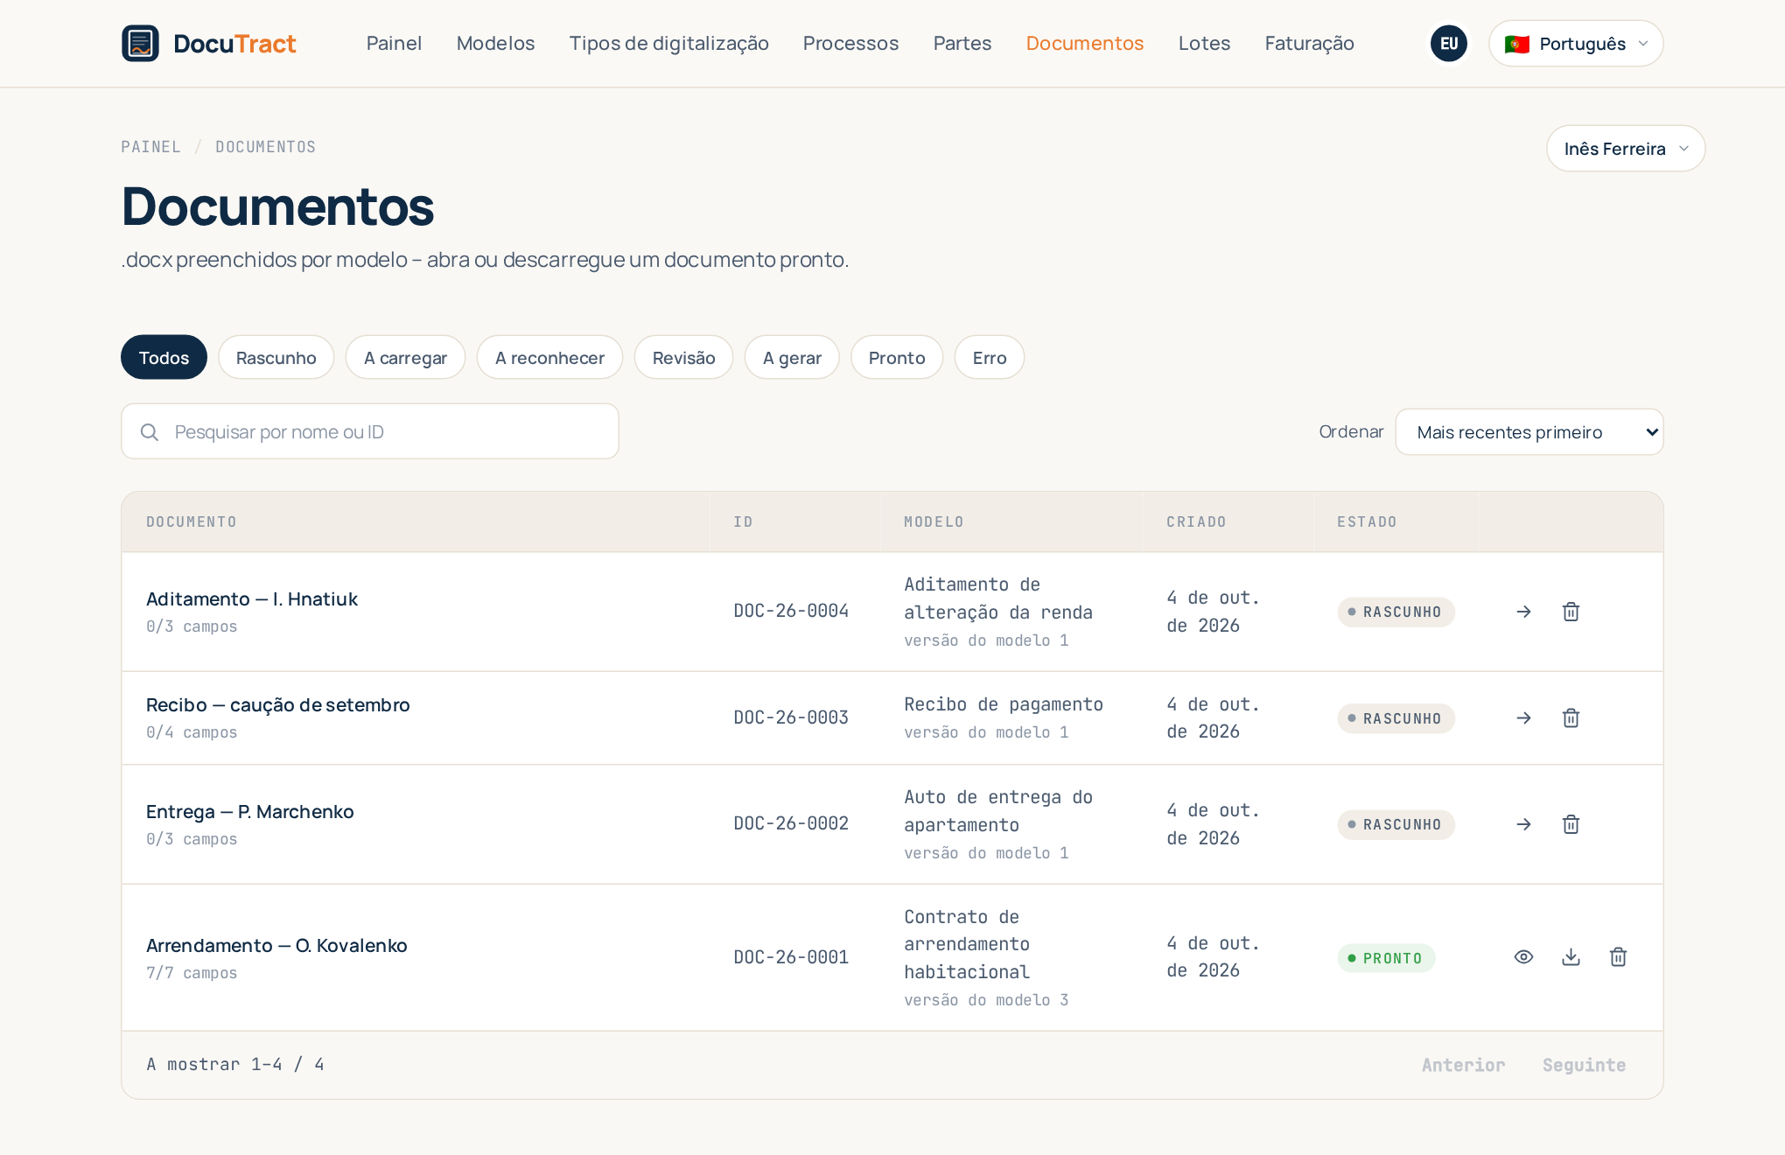Delete the Arrendamento — O. Kovalenko document

[1618, 957]
